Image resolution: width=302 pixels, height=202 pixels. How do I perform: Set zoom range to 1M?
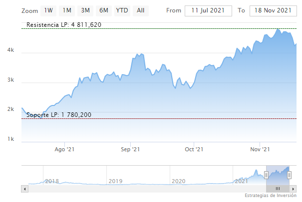pyautogui.click(x=67, y=10)
